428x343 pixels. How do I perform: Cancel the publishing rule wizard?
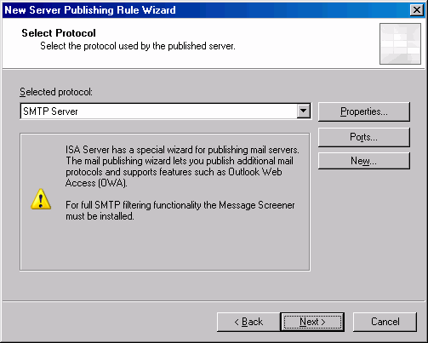pyautogui.click(x=385, y=322)
